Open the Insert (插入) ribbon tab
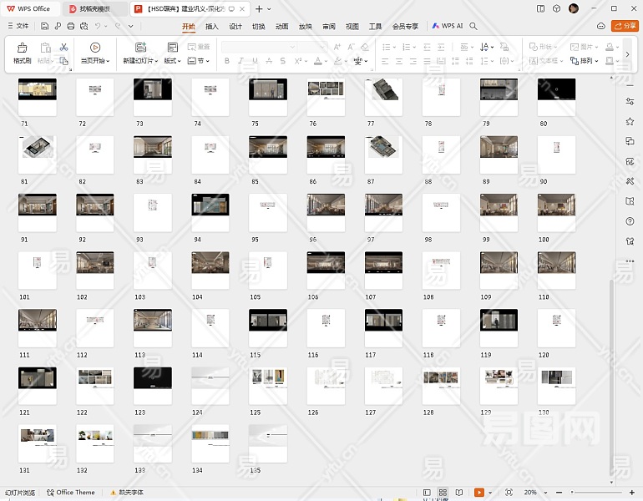 (x=212, y=26)
